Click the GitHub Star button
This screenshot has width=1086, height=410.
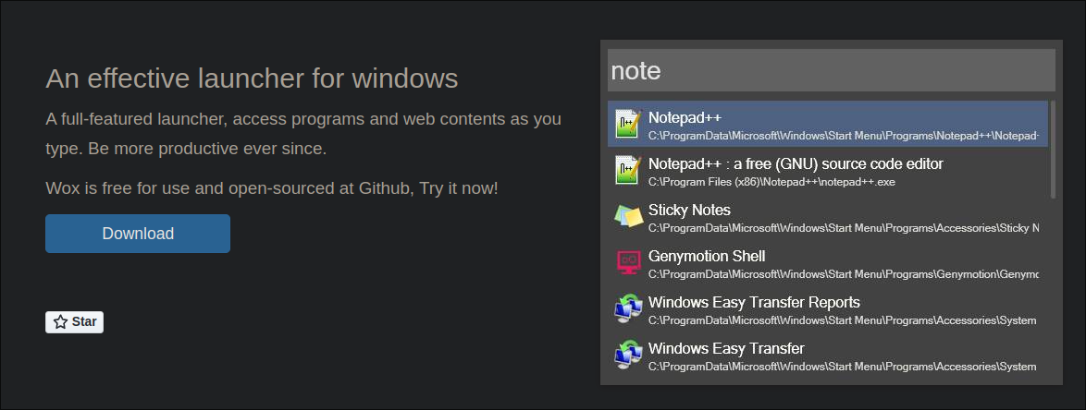coord(75,322)
